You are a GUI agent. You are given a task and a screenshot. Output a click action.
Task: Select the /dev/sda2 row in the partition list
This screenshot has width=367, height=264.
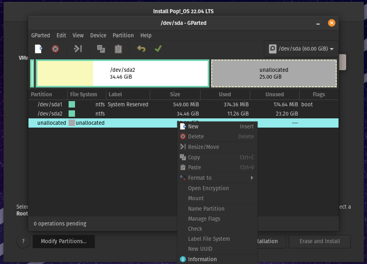[x=80, y=114]
